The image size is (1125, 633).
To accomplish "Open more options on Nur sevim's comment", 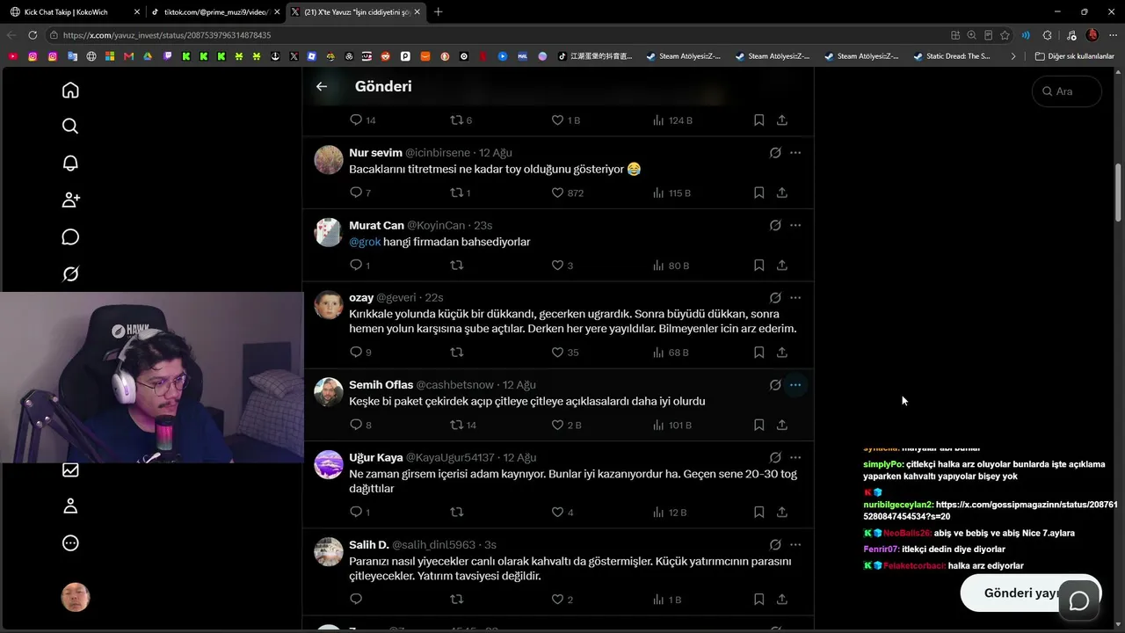I will click(x=795, y=153).
